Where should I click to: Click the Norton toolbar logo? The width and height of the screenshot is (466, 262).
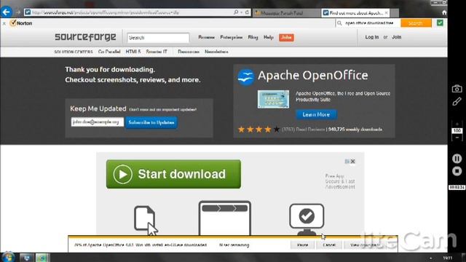21,23
